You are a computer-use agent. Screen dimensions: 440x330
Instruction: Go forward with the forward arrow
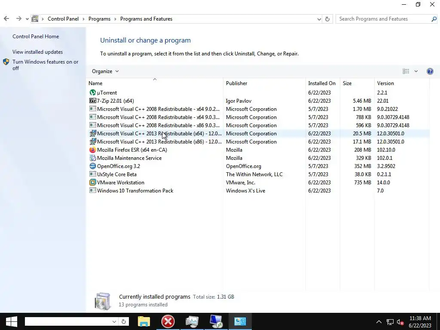18,19
